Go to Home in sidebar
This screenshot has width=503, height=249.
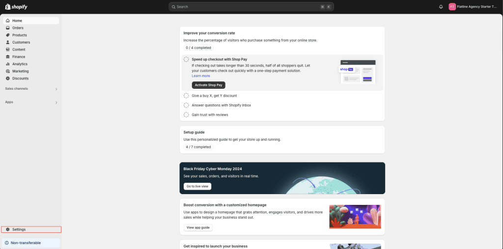pyautogui.click(x=31, y=21)
